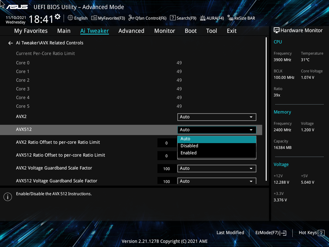Click AVX512 Ratio Offset to per-core Ratio Limit label
Screen dimensions: 329x247
tap(60, 155)
